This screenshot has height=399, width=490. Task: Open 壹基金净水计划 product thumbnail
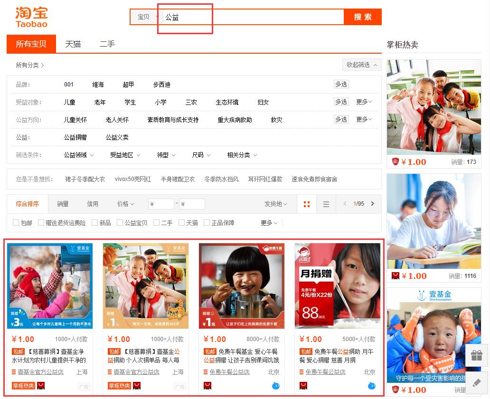50,286
